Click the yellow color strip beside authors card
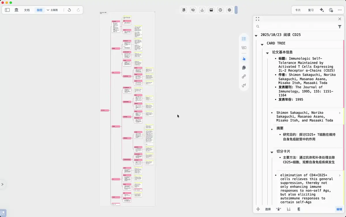Viewport: 346px width, 217px height. pyautogui.click(x=344, y=117)
